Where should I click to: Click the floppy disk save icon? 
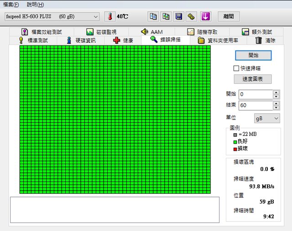tap(179, 16)
